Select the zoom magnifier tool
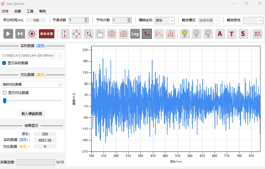This screenshot has height=169, width=265. pos(89,34)
